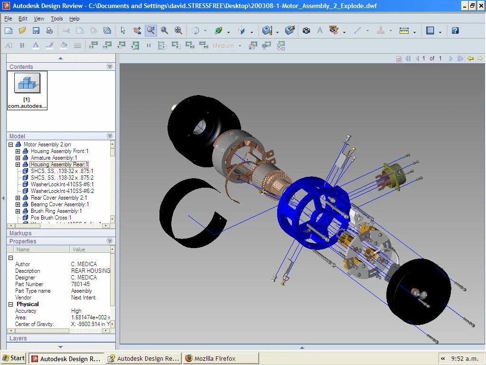The image size is (486, 365).
Task: Select Pos Brush Cross:1 item
Action: point(51,218)
